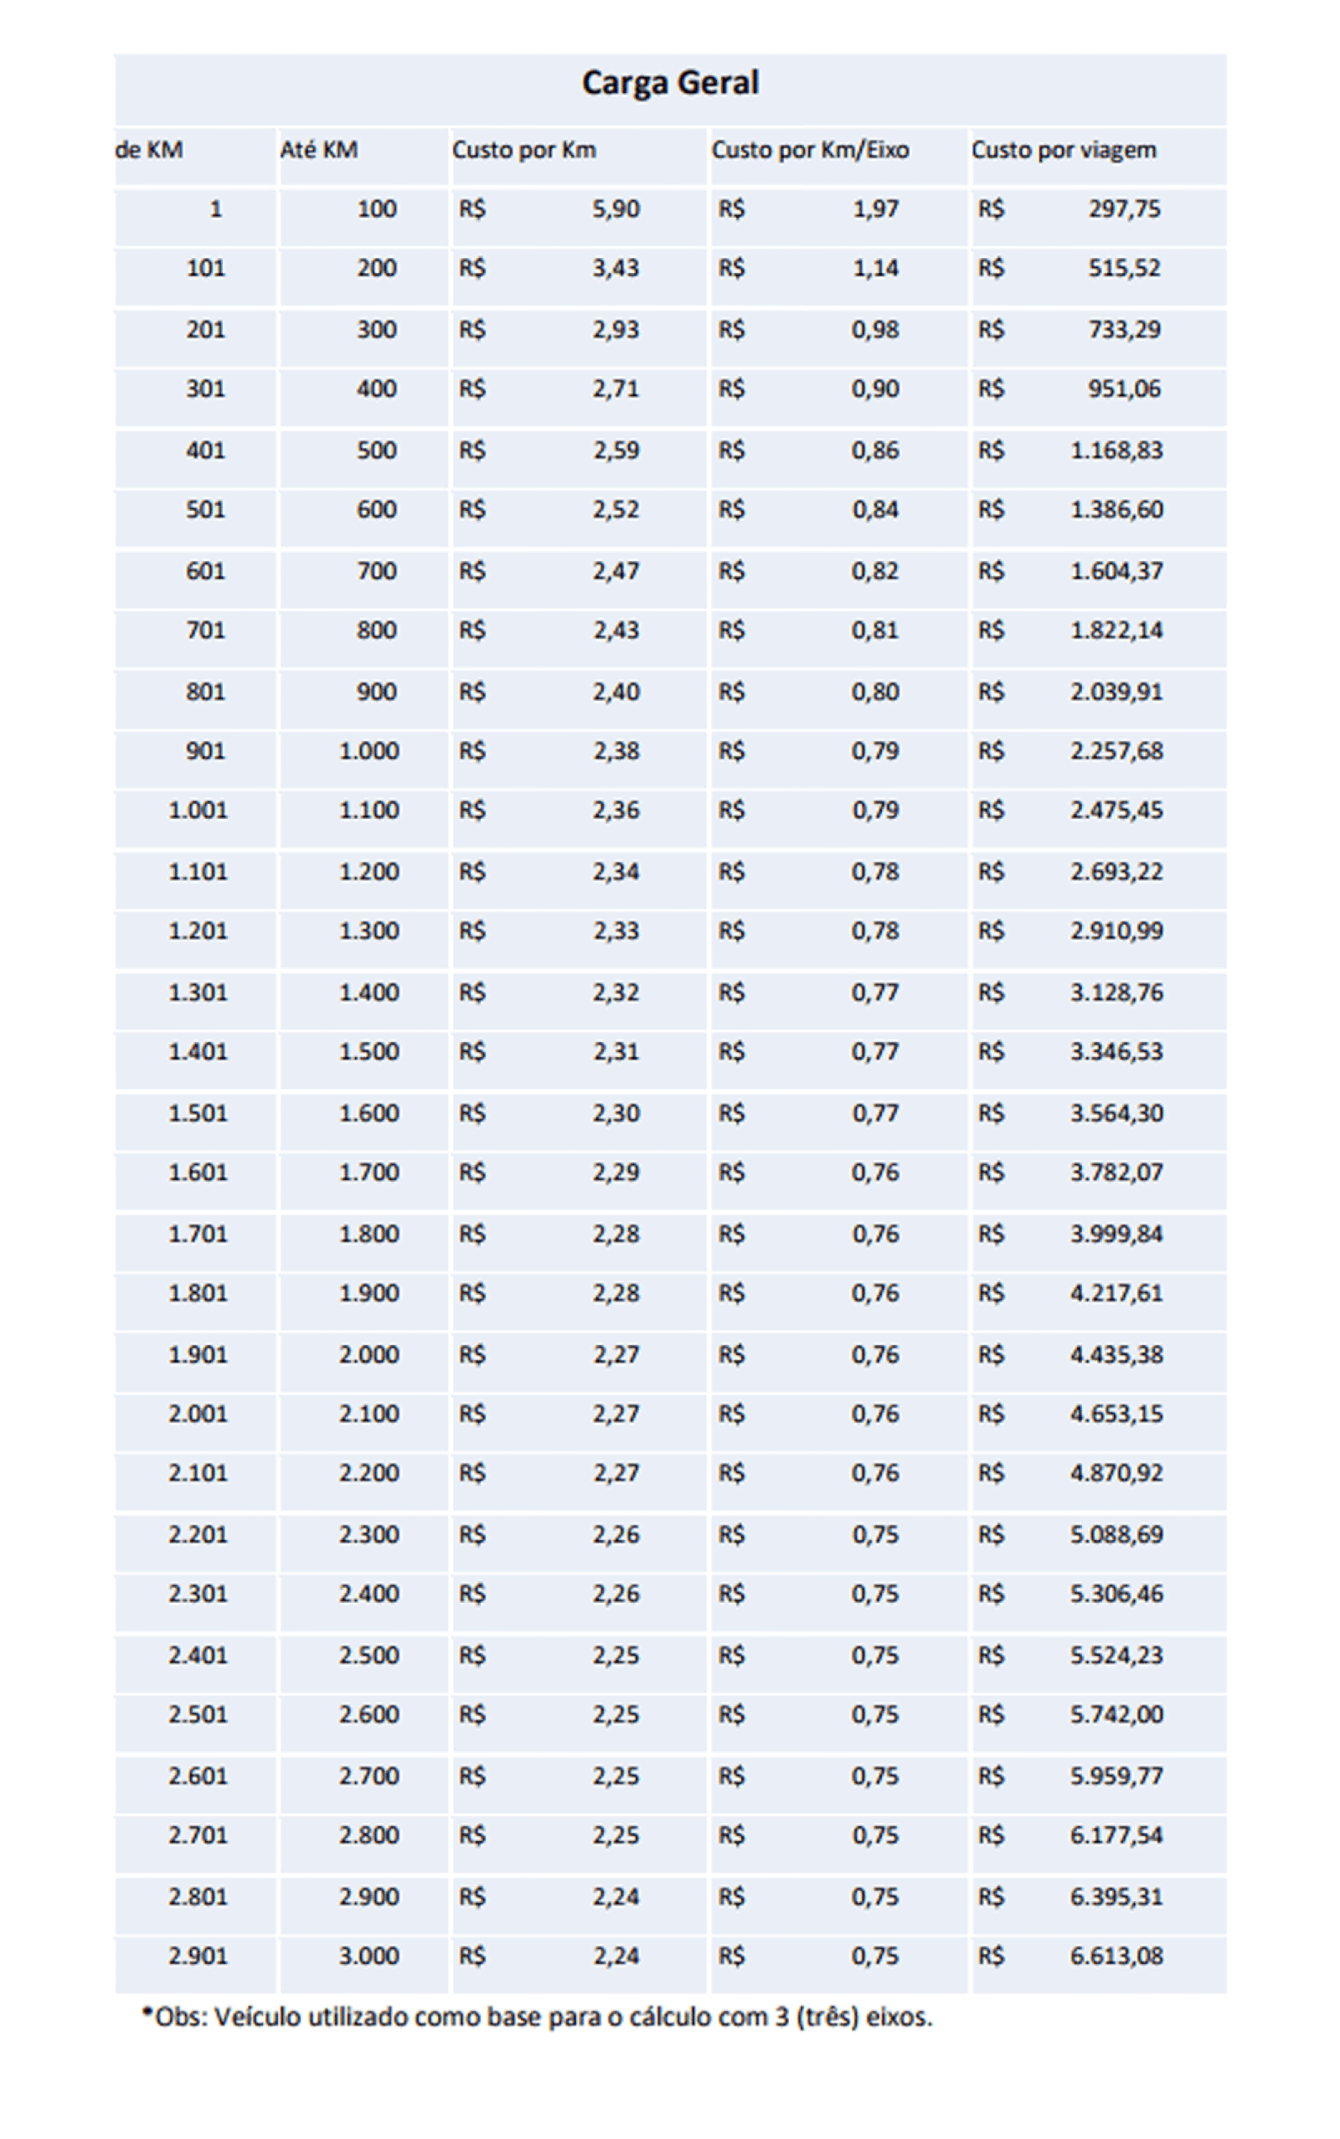The image size is (1340, 2139).
Task: Click the trip cost value 3.999,84
Action: [x=1116, y=1234]
